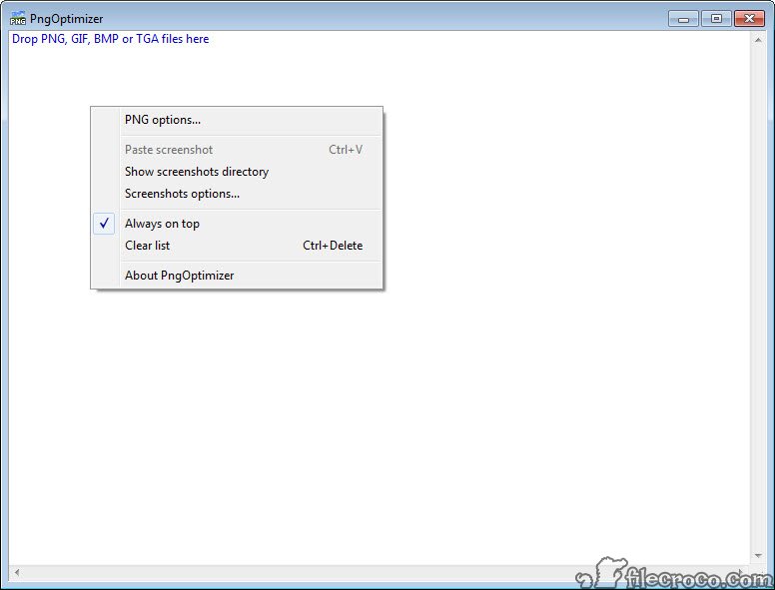Click the PngOptimizer title bar icon
Viewport: 775px width, 590px height.
(x=18, y=19)
